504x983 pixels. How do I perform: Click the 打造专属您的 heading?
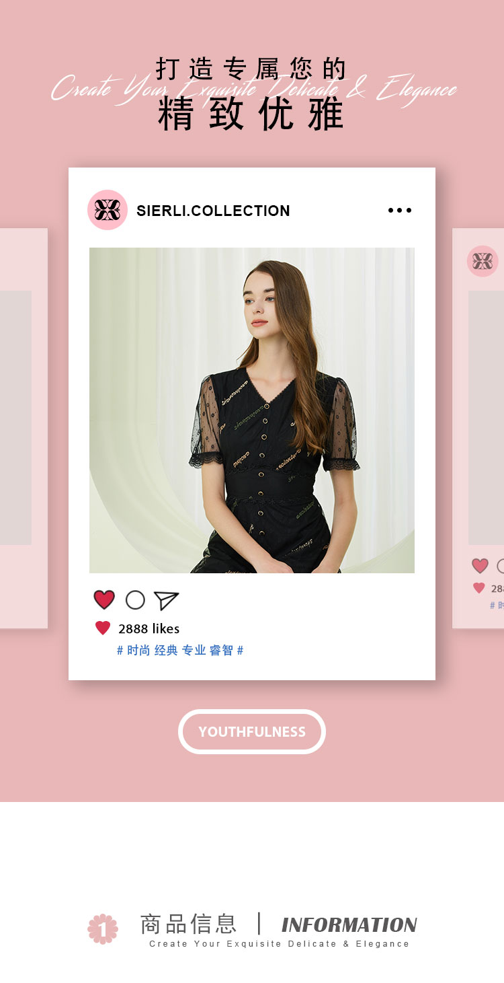[252, 69]
